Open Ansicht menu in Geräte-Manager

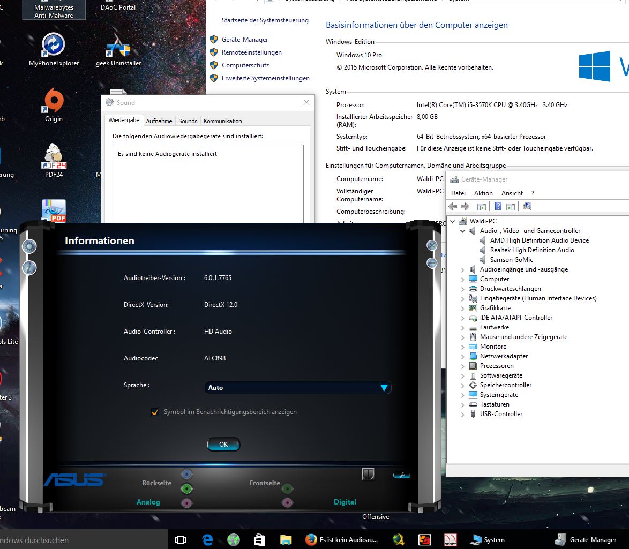click(x=512, y=193)
